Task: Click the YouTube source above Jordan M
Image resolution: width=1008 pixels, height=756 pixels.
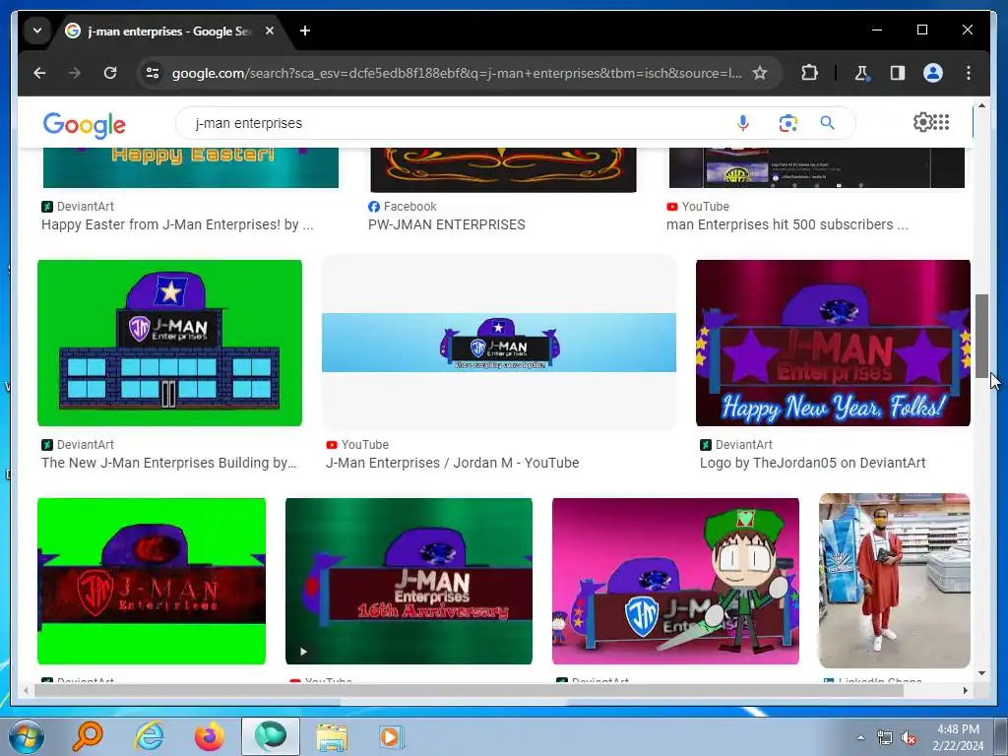Action: (357, 445)
